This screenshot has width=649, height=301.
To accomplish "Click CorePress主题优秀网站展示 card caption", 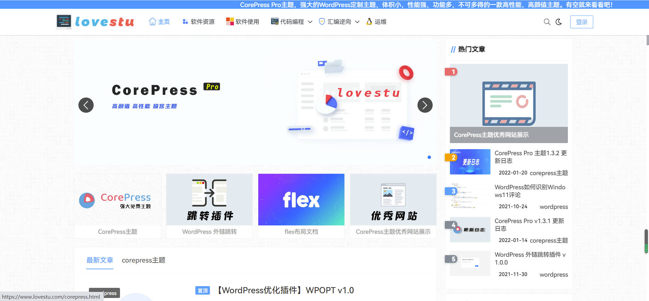I will [393, 232].
